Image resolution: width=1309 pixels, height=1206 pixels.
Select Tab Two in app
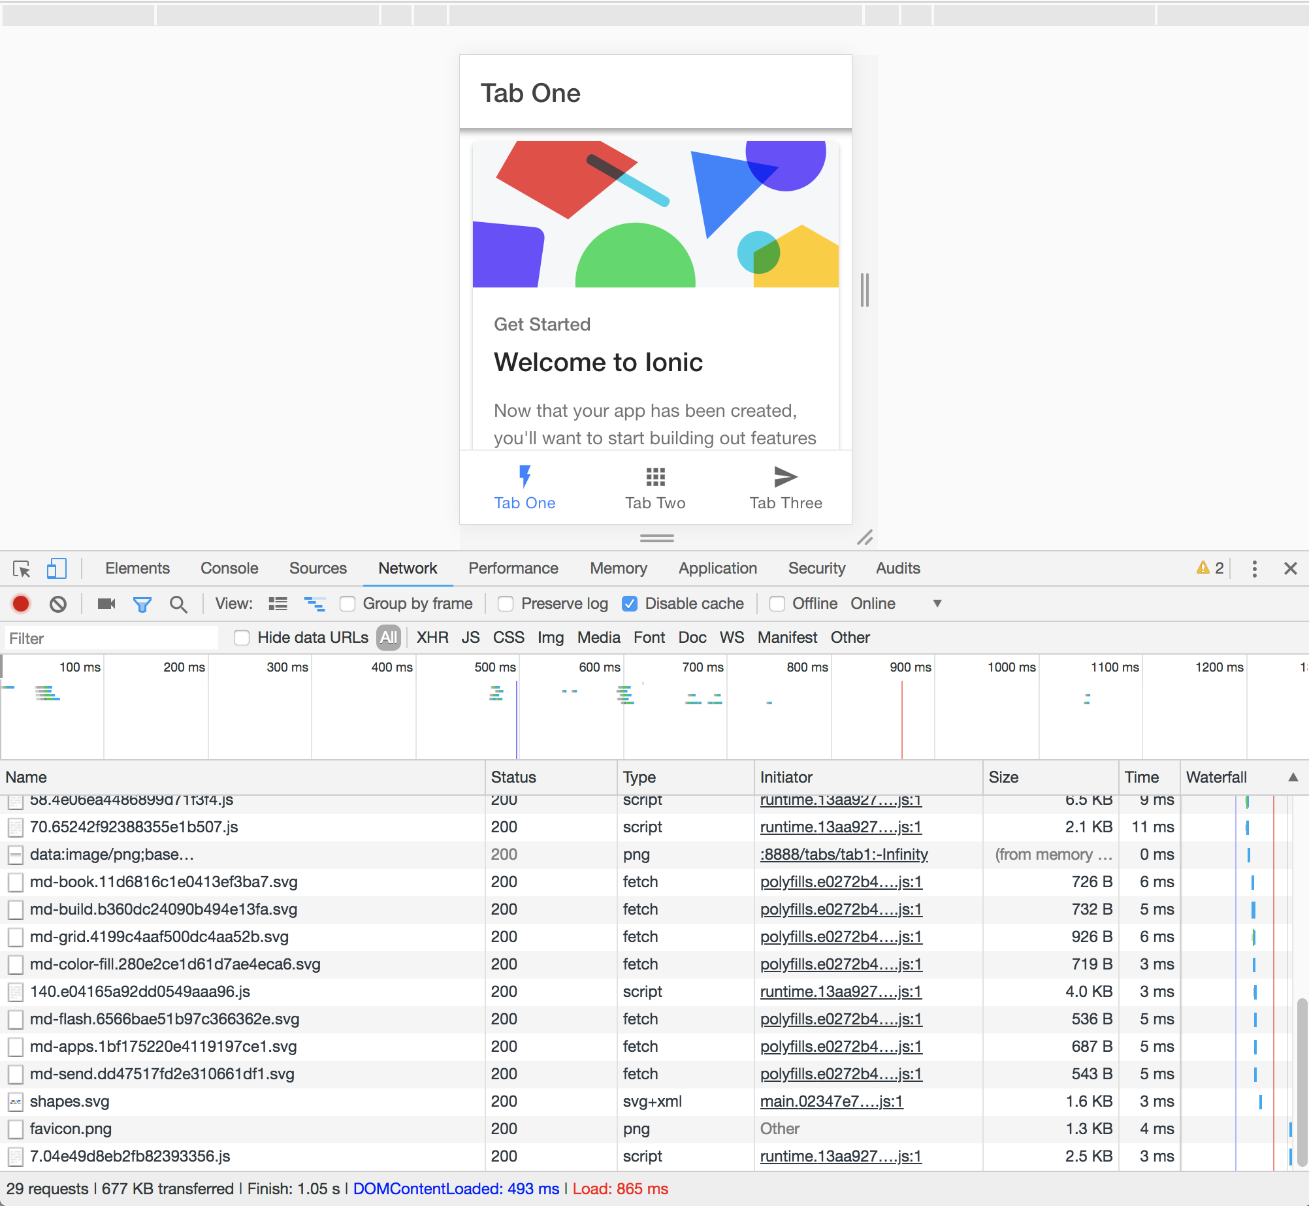coord(655,487)
